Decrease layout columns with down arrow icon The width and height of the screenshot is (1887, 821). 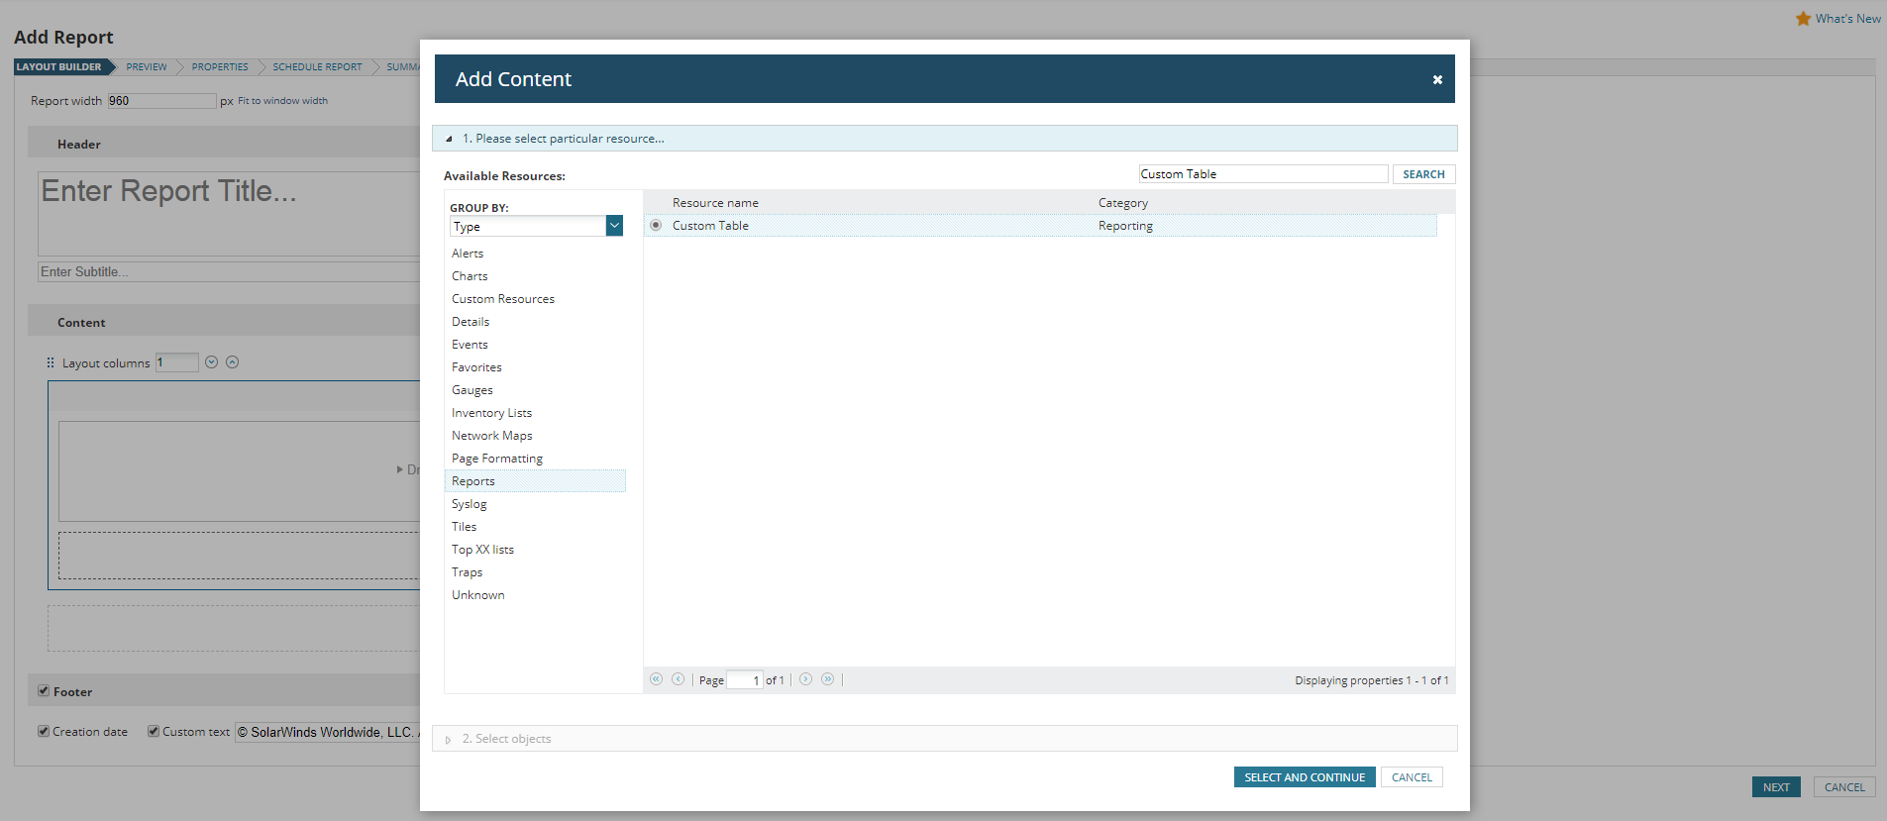[x=211, y=362]
